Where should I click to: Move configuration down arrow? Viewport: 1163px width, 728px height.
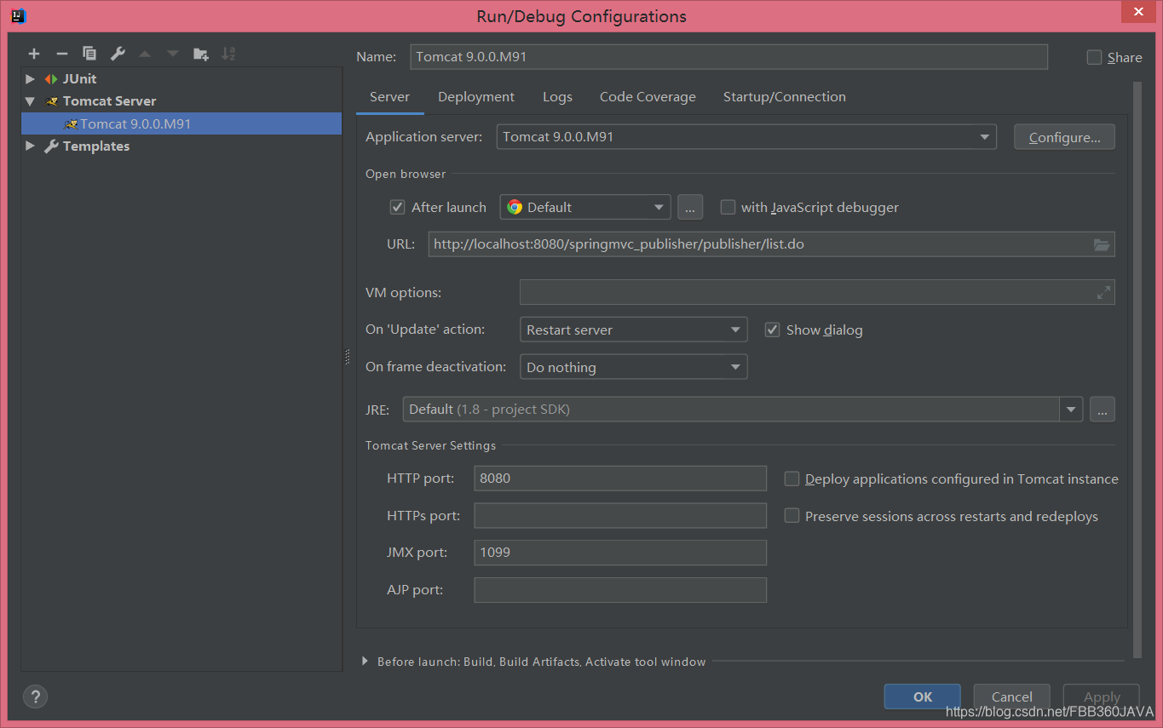pos(173,54)
